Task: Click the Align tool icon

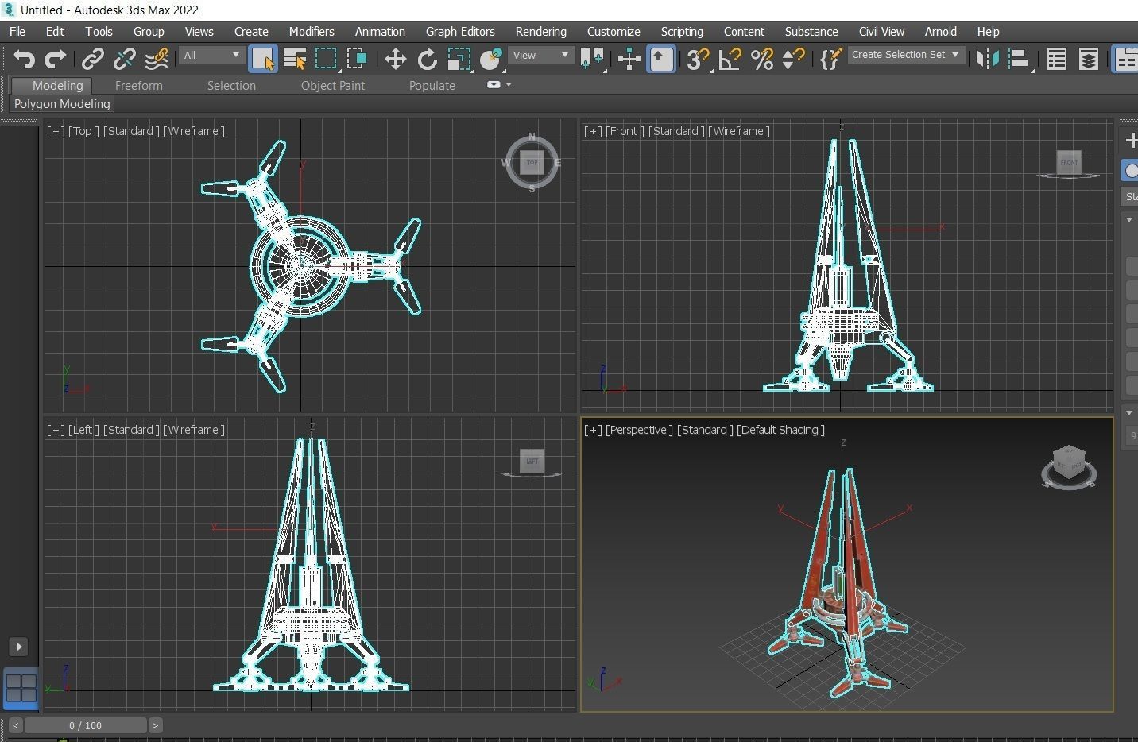Action: point(1019,59)
